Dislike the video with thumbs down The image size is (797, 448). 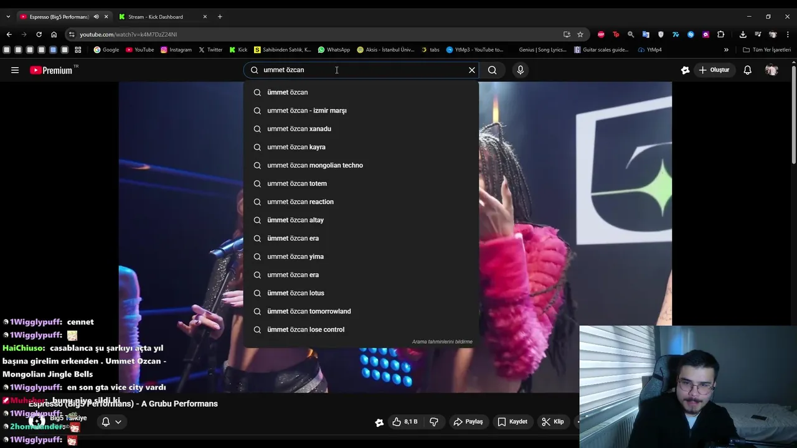click(434, 422)
